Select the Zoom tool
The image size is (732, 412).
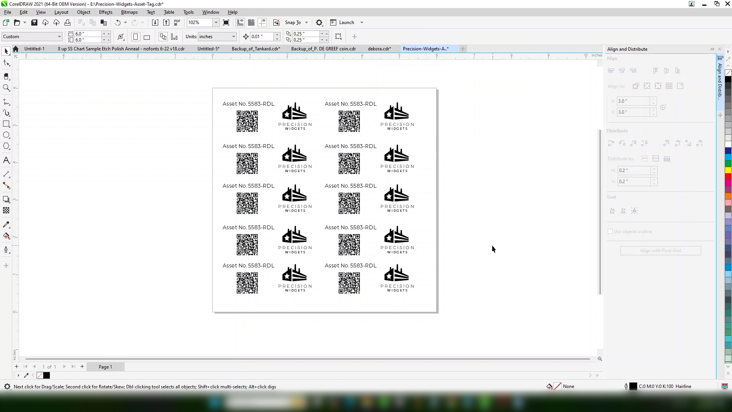pyautogui.click(x=6, y=88)
